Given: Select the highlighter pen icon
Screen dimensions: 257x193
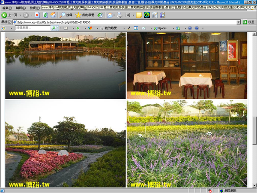Looking at the screenshot, I should tap(129, 28).
